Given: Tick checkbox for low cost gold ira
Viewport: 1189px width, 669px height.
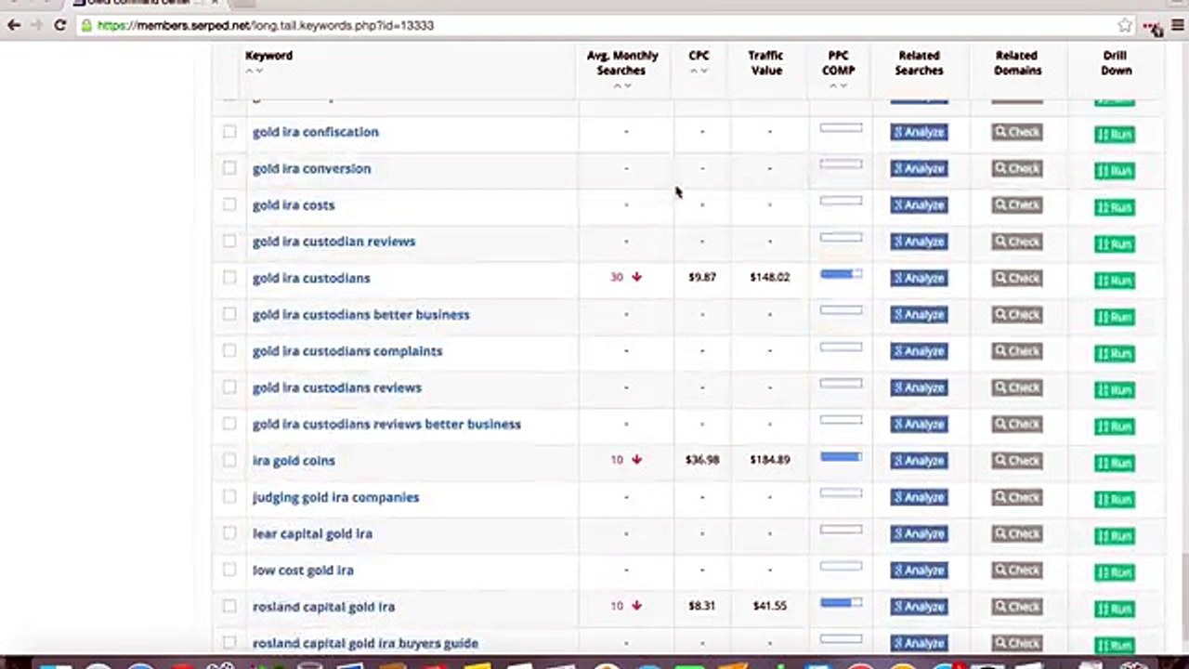Looking at the screenshot, I should pyautogui.click(x=229, y=570).
